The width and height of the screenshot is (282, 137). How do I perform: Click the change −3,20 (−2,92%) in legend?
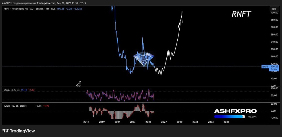tap(74, 9)
